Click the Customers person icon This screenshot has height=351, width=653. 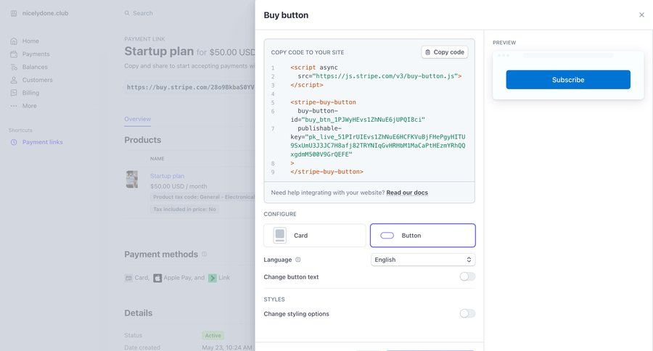click(x=14, y=80)
